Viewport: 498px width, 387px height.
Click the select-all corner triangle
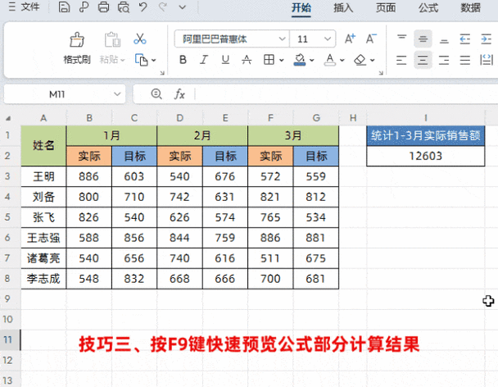click(x=8, y=118)
